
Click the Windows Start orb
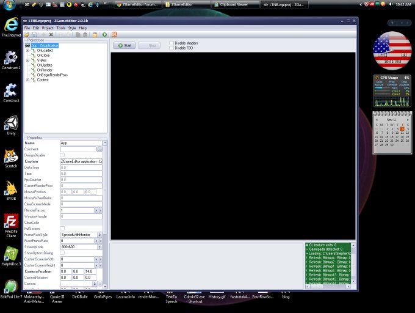10,4
